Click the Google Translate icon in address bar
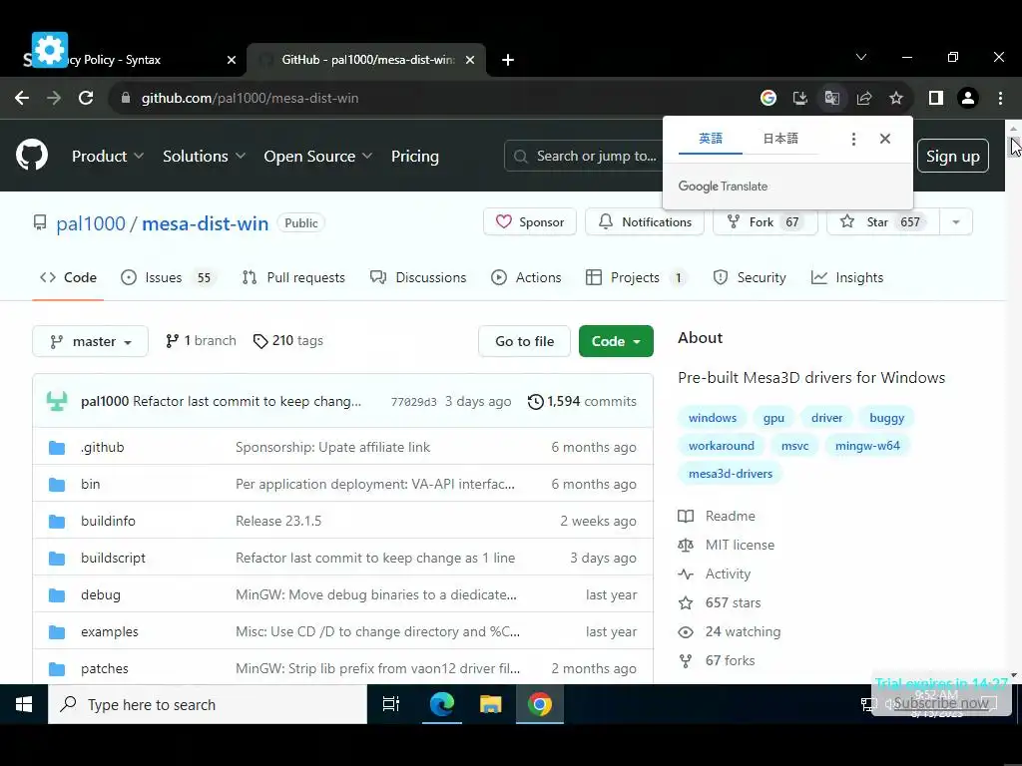Screen dimensions: 1022x766 point(831,98)
